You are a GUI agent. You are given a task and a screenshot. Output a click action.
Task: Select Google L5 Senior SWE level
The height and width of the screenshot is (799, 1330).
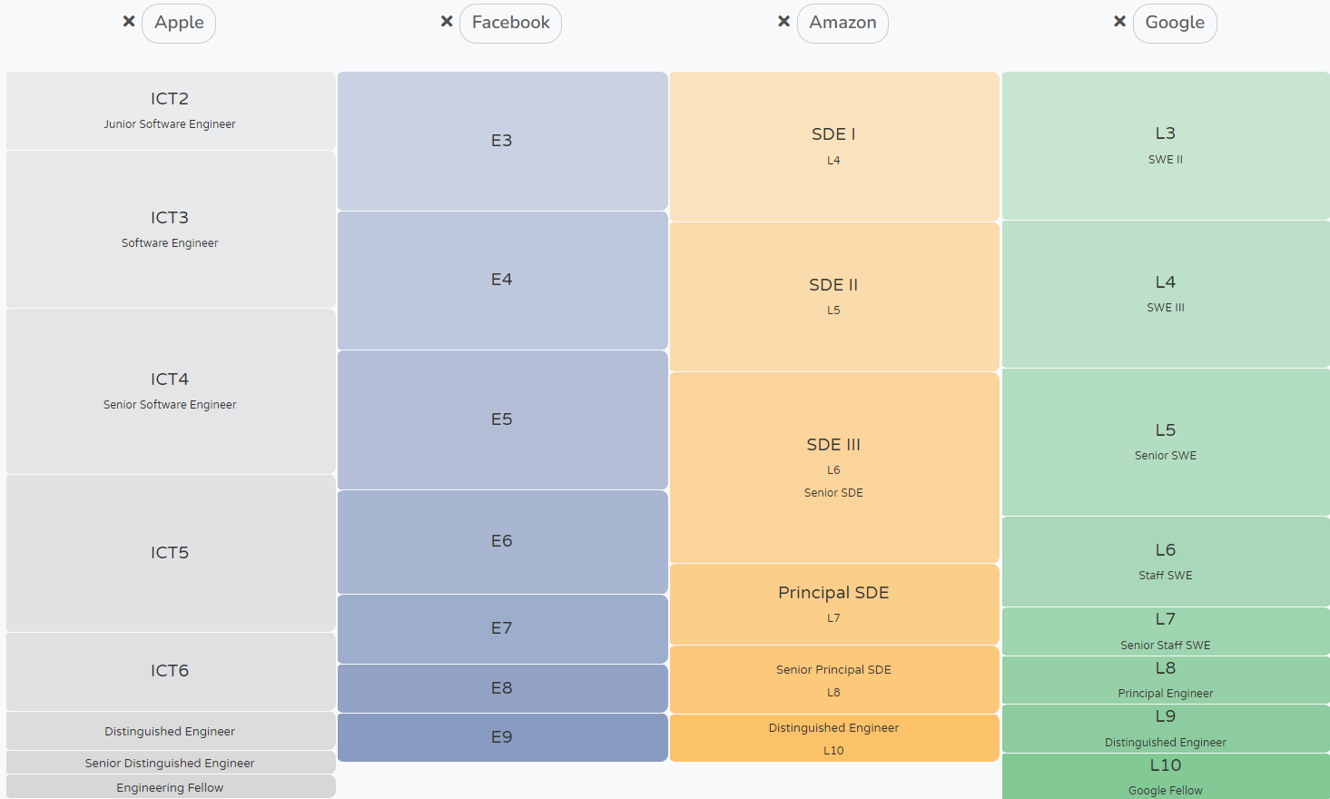[1165, 440]
